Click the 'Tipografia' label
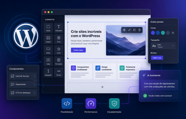The height and width of the screenshot is (119, 186). [x=155, y=40]
